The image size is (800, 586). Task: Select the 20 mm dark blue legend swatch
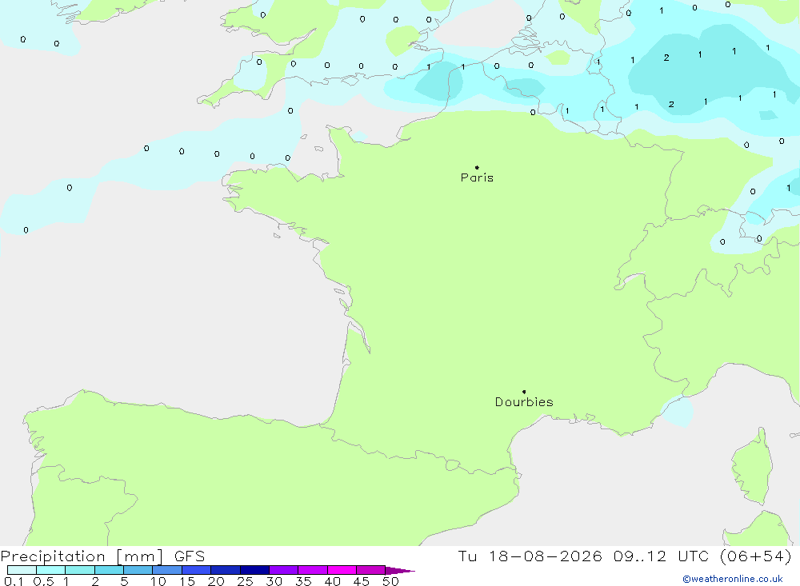226,570
